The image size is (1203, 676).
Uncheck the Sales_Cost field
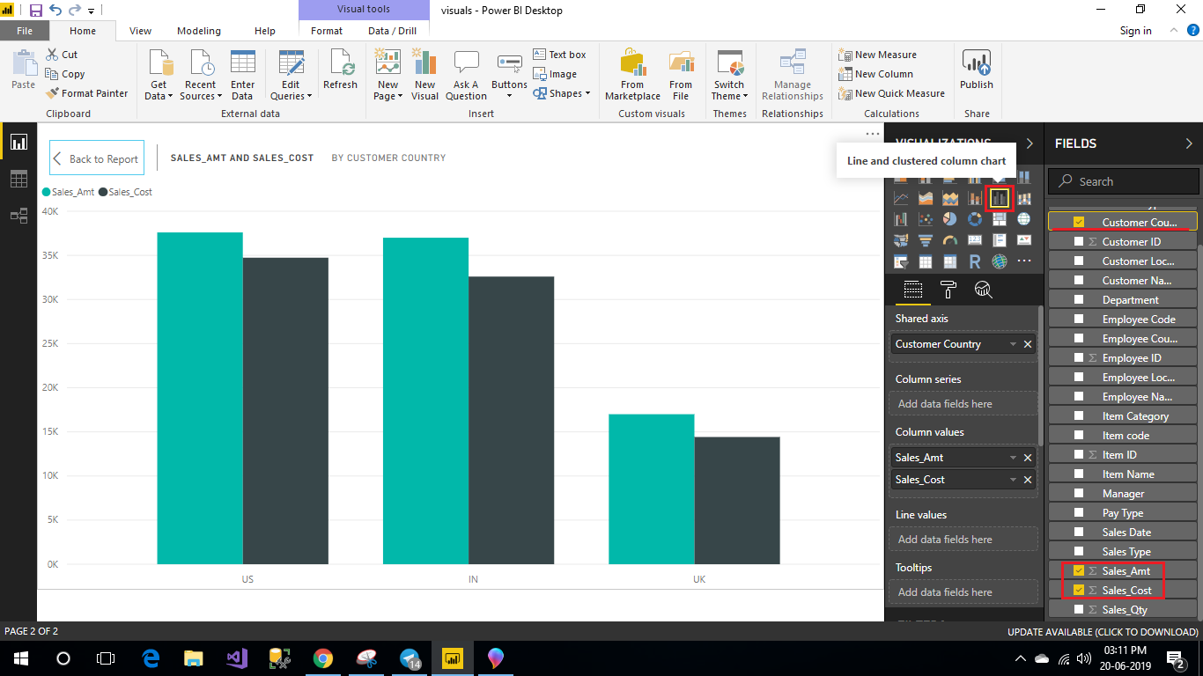click(1080, 590)
